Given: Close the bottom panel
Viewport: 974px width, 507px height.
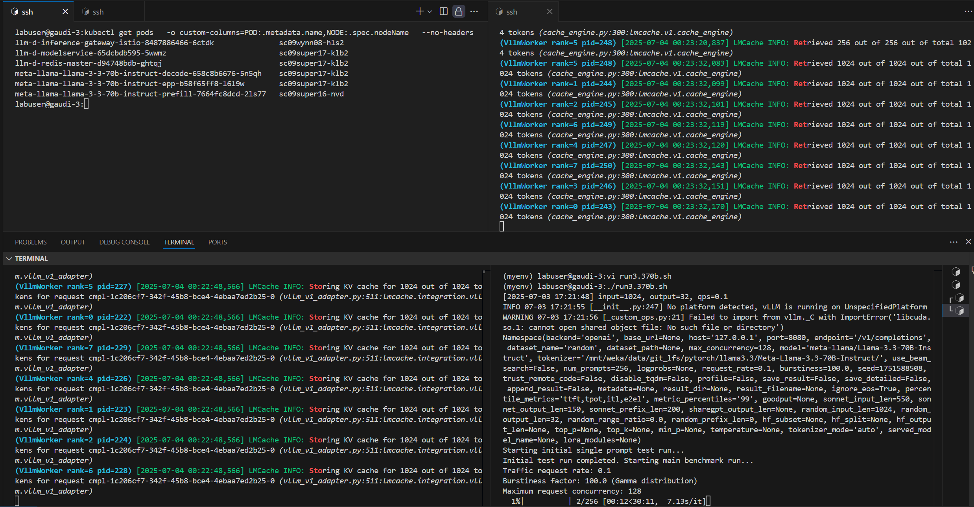Looking at the screenshot, I should coord(968,242).
